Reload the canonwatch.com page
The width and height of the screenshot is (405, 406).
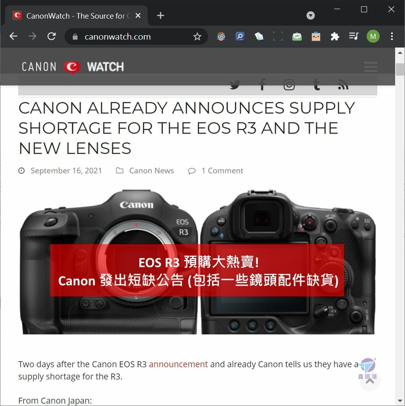(52, 36)
